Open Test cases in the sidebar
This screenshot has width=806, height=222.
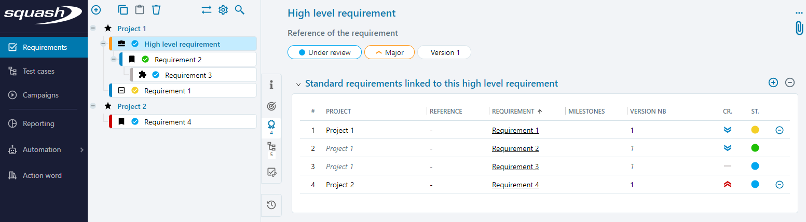[x=38, y=71]
